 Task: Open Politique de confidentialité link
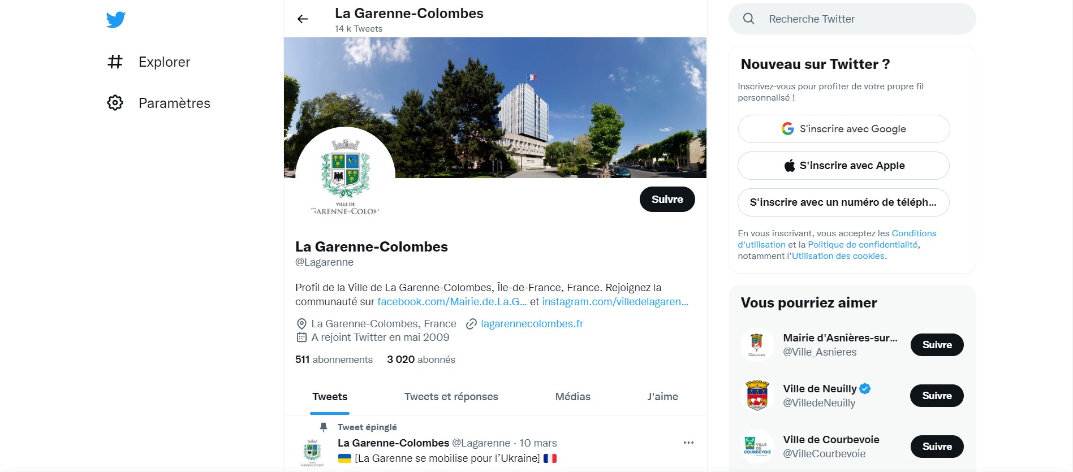(x=863, y=245)
